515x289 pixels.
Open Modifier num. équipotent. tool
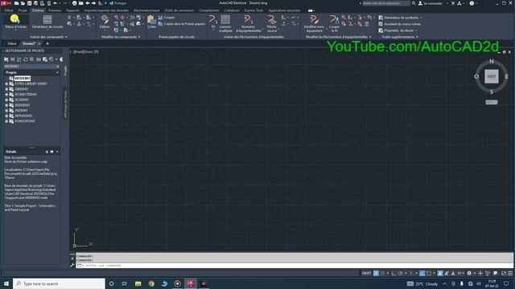[314, 23]
